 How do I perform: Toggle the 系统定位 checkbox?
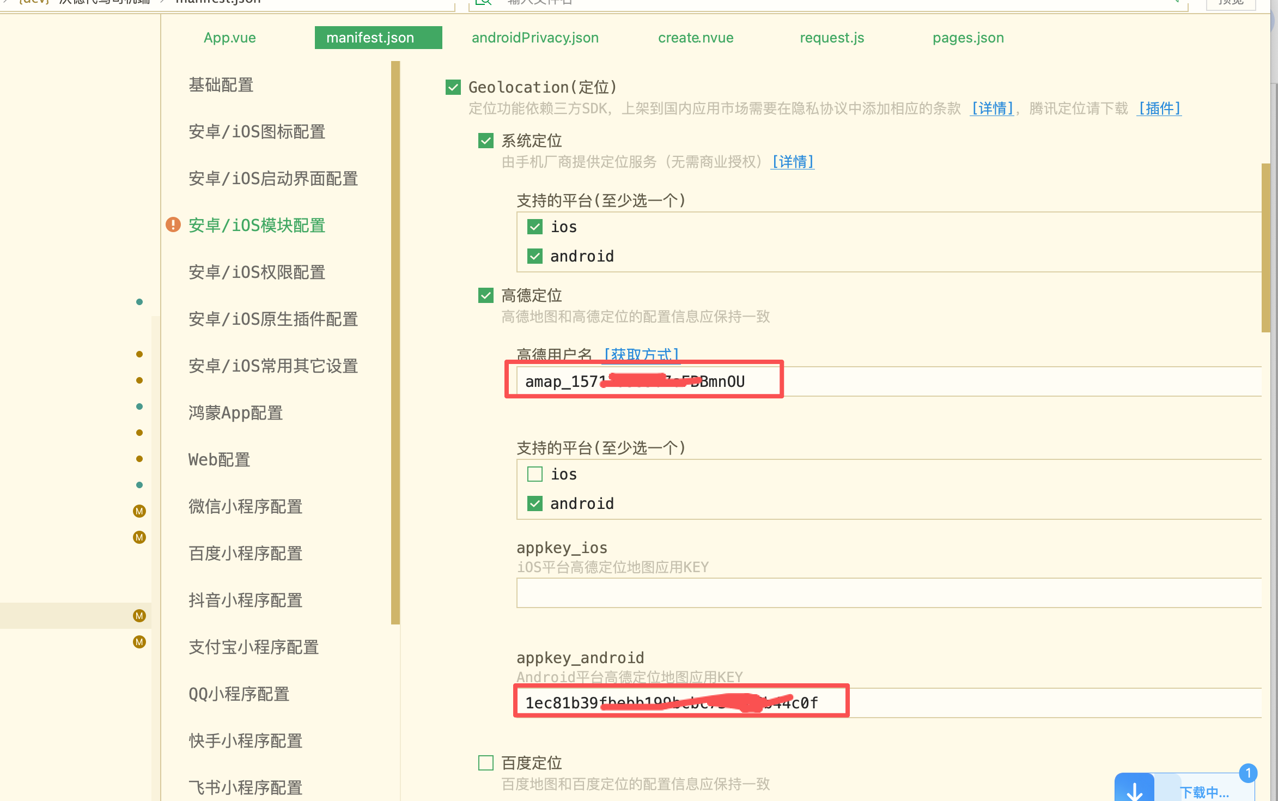point(486,141)
